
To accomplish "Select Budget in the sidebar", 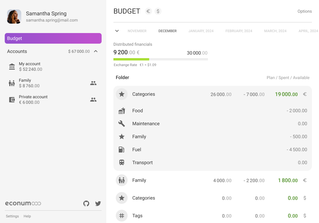I will click(53, 38).
